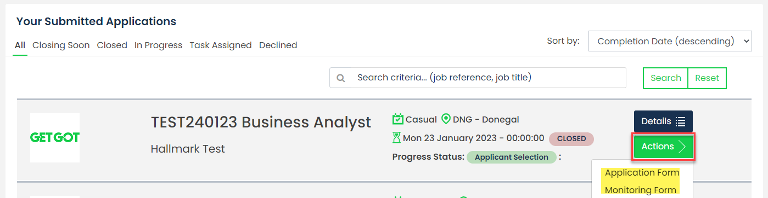Open the Task Assigned tab

[221, 45]
